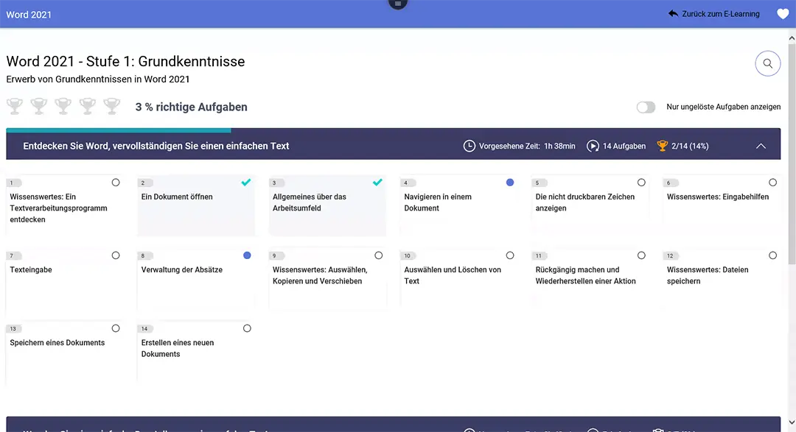Screen dimensions: 796x432
Task: Click the scrollbar down arrow
Action: point(792,422)
